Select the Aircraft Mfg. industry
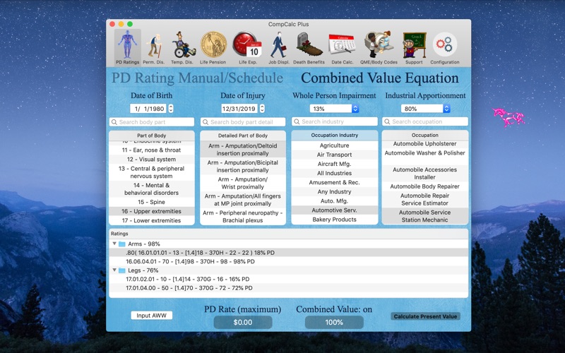This screenshot has width=565, height=353. pyautogui.click(x=334, y=164)
